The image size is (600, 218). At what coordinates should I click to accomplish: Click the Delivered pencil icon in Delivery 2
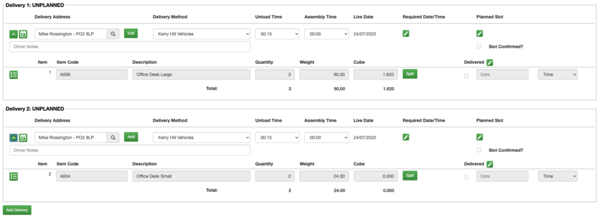(x=490, y=164)
